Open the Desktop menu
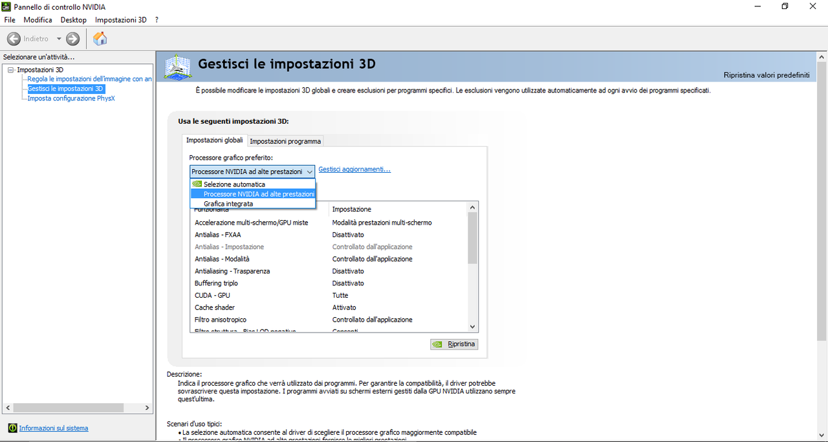828x442 pixels. [74, 20]
